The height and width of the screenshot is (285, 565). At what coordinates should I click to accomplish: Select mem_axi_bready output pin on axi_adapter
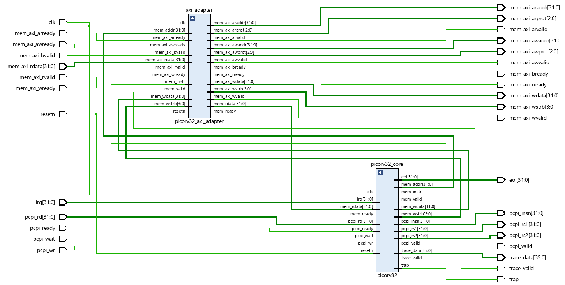pyautogui.click(x=230, y=67)
